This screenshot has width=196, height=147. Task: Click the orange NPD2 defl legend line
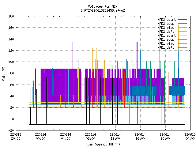(183, 31)
